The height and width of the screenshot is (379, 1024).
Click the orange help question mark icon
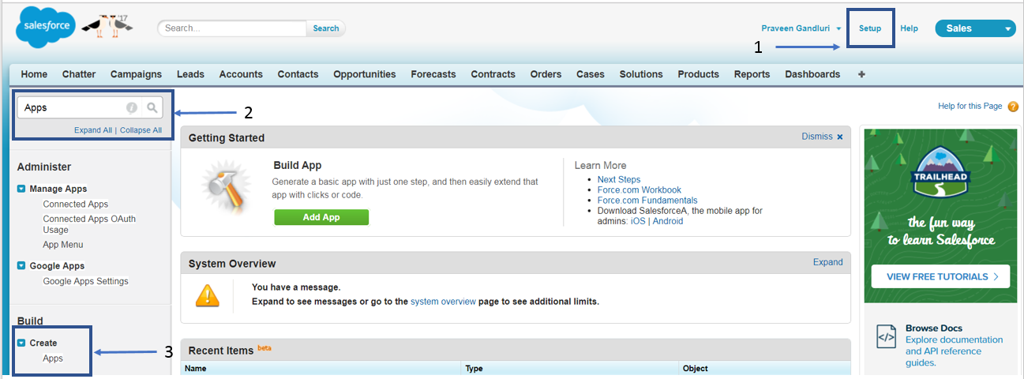[1013, 107]
